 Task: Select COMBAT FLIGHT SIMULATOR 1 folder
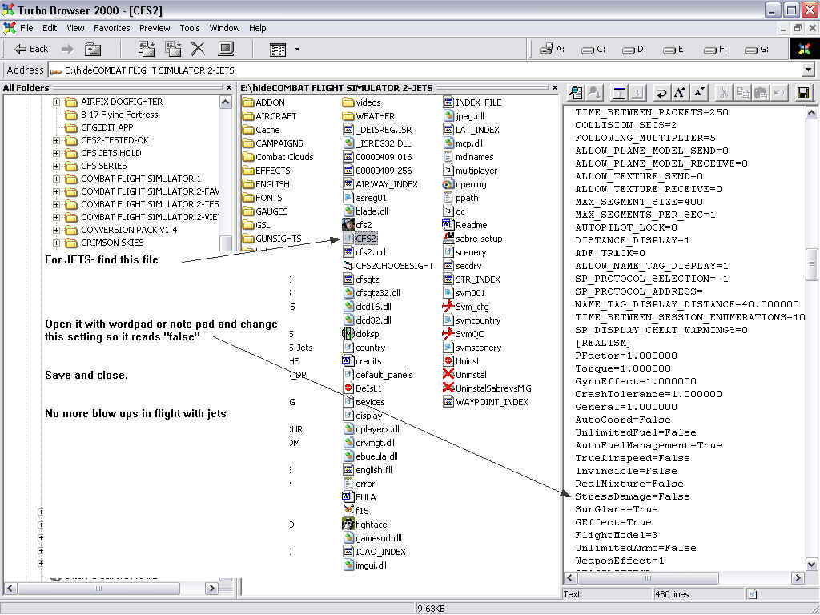140,179
